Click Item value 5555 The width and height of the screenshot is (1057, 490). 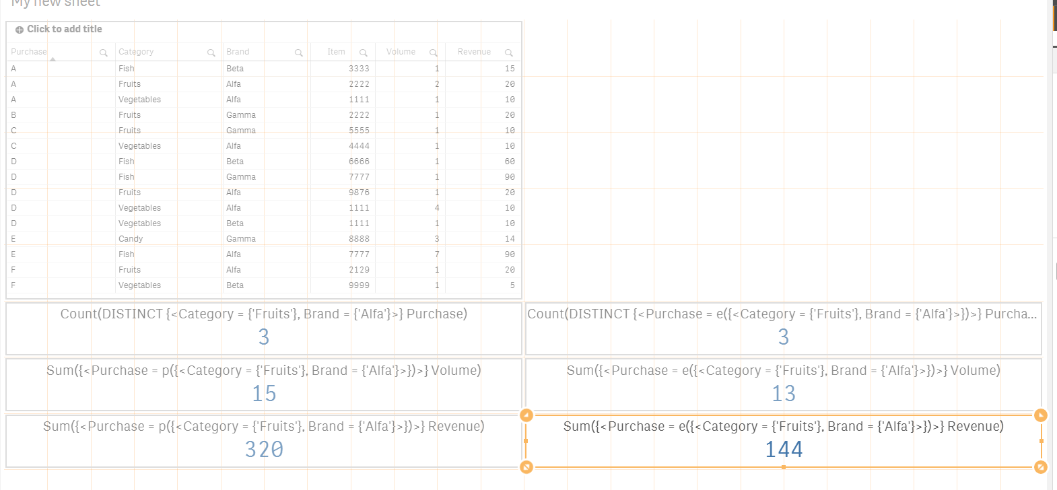tap(359, 131)
